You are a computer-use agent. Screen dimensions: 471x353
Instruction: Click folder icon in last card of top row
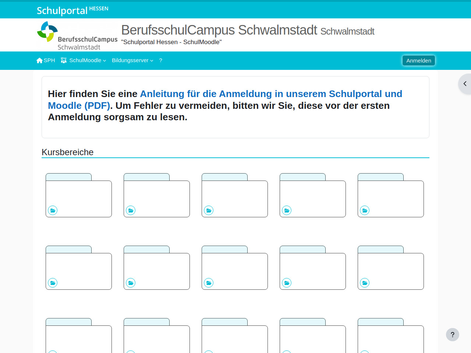(365, 210)
